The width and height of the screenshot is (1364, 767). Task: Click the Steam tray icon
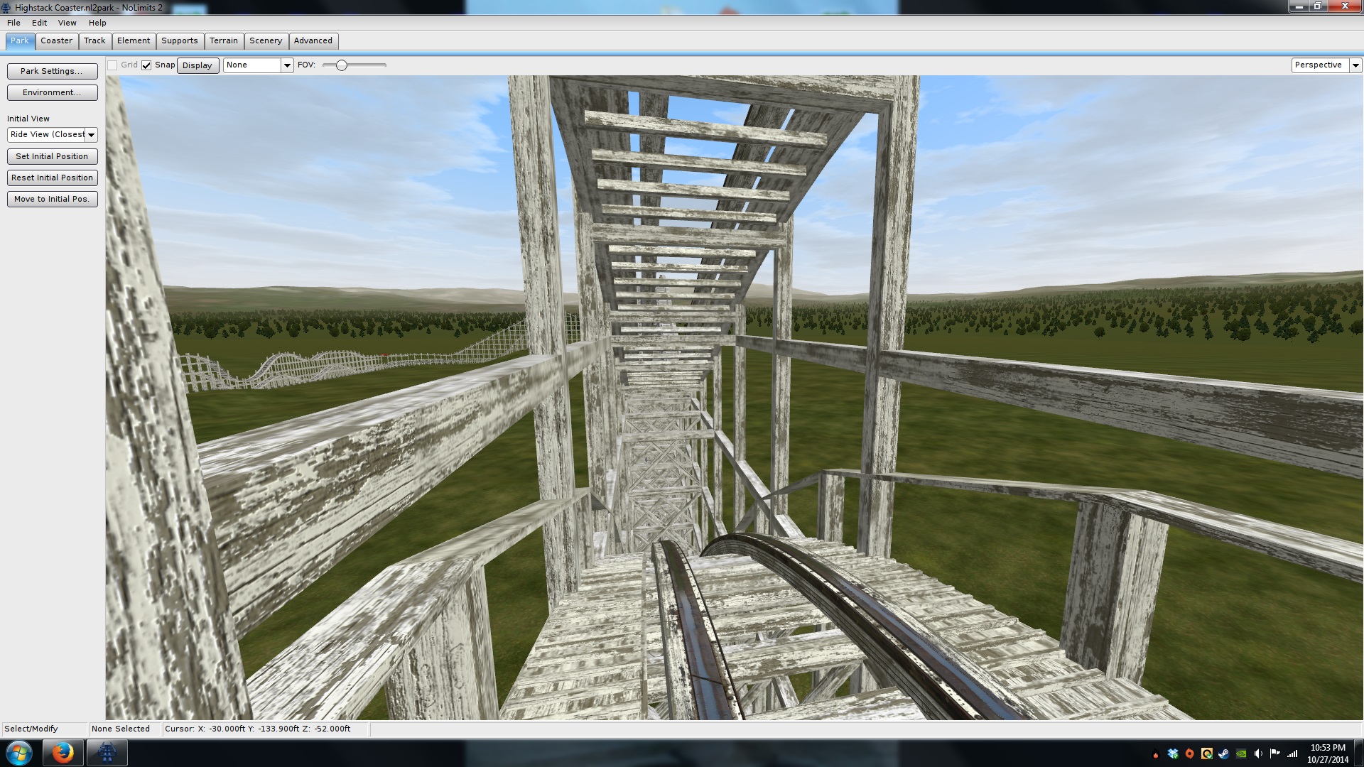pyautogui.click(x=1224, y=754)
